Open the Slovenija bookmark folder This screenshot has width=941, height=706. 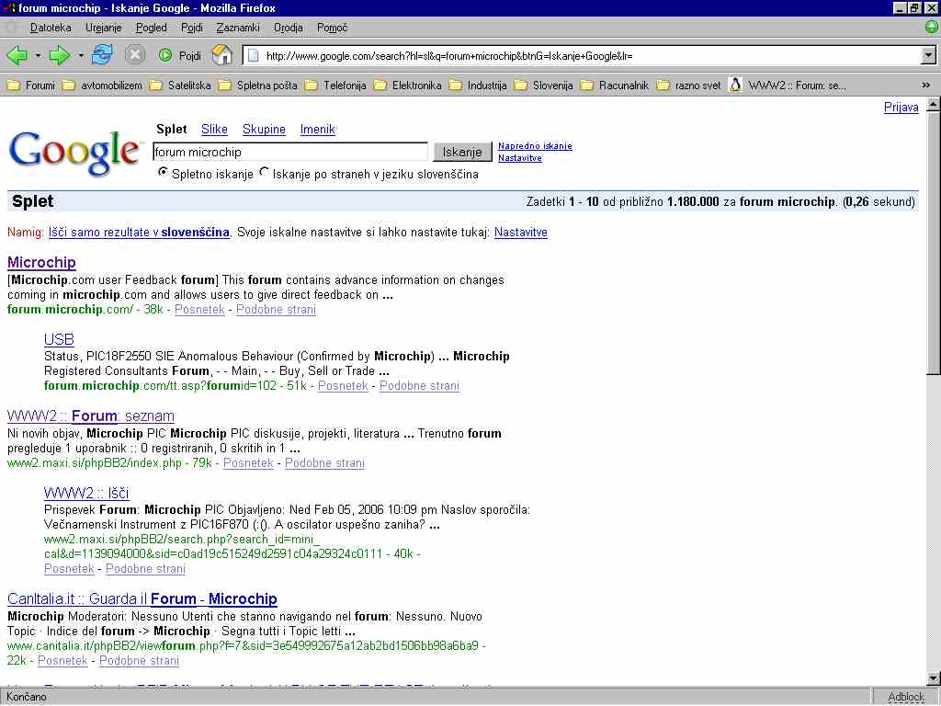(x=544, y=85)
